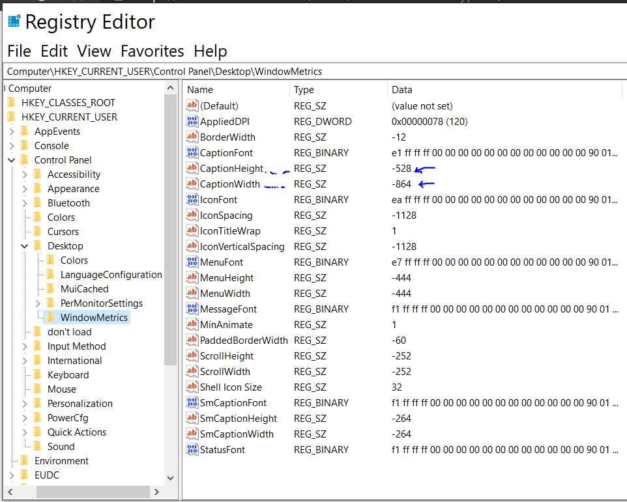This screenshot has height=502, width=627.
Task: Click tree horizontal scrollbar right arrow
Action: pos(156,492)
